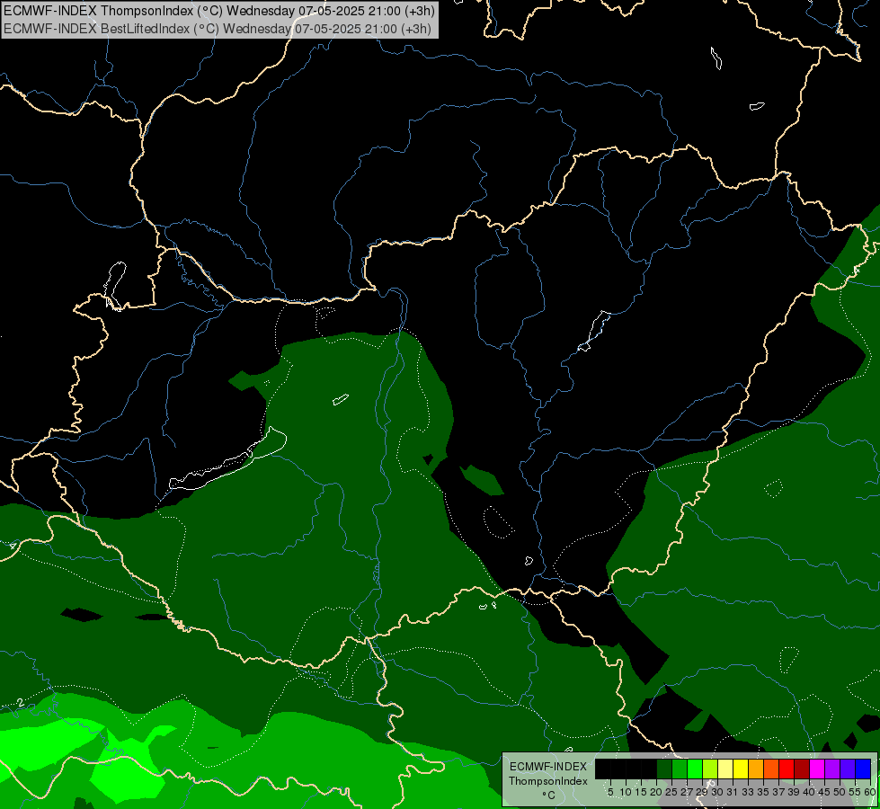Image resolution: width=880 pixels, height=809 pixels.
Task: Click the legend value 39
Action: 794,792
